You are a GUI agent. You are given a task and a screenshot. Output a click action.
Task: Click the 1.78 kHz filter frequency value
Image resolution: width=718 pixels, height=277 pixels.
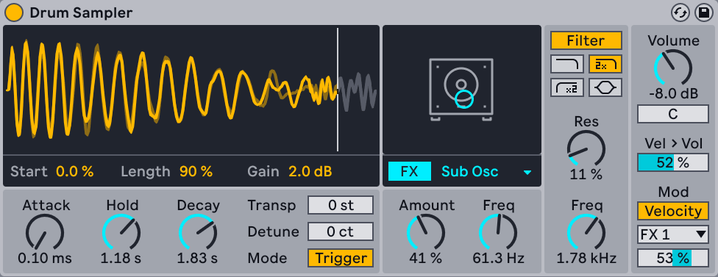click(x=586, y=258)
